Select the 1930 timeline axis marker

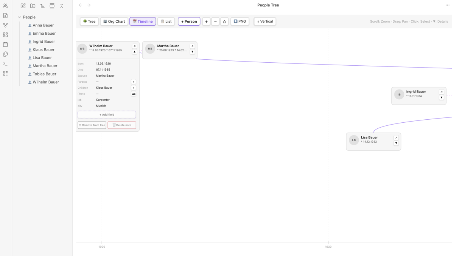pyautogui.click(x=328, y=247)
